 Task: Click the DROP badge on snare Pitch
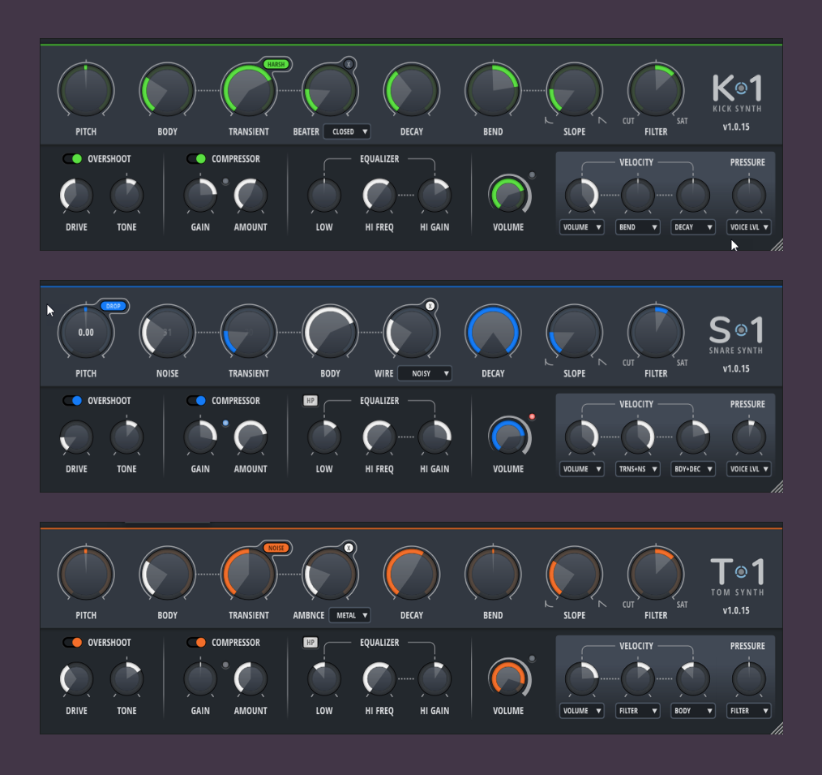pos(114,306)
